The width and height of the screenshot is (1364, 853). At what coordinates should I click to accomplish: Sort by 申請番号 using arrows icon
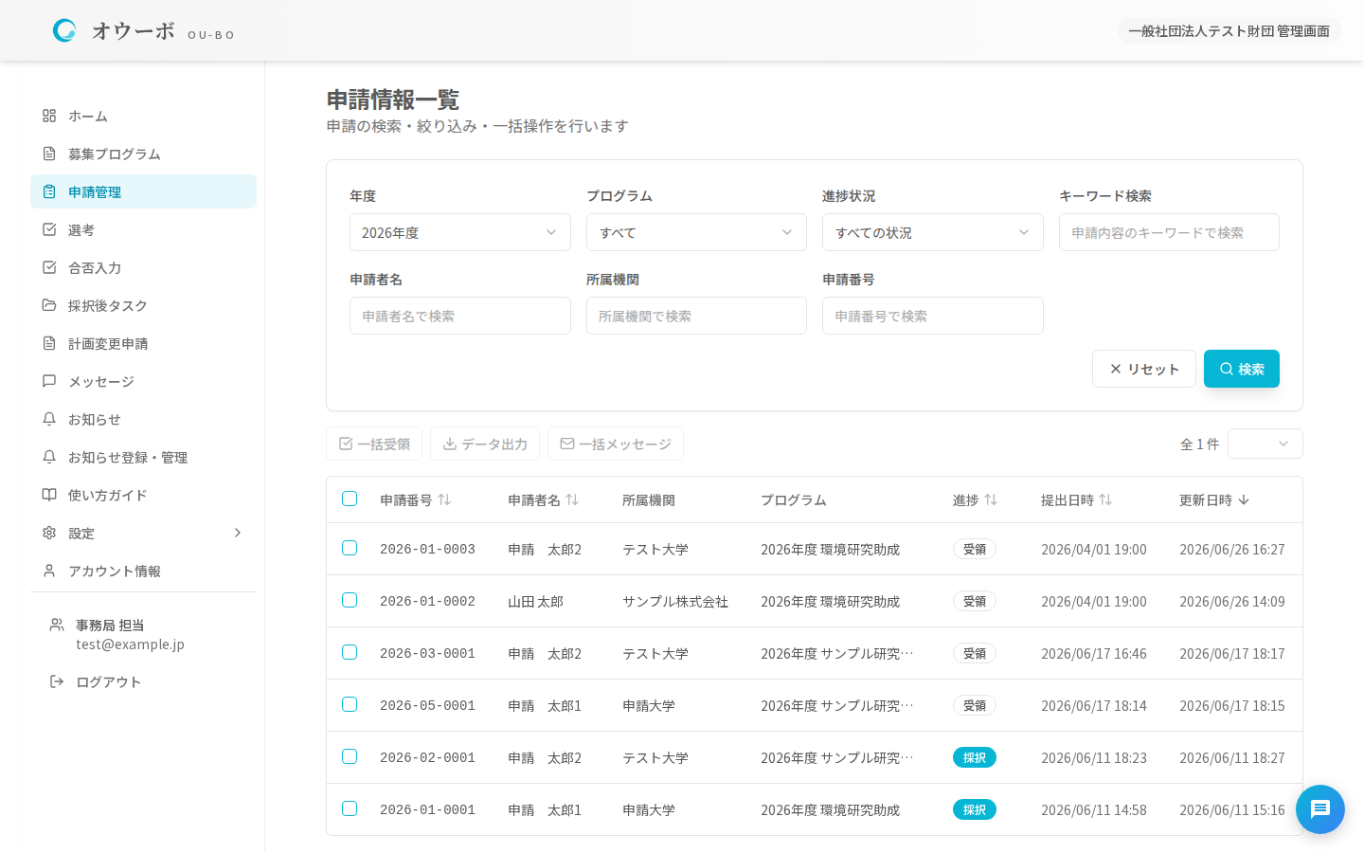[444, 499]
